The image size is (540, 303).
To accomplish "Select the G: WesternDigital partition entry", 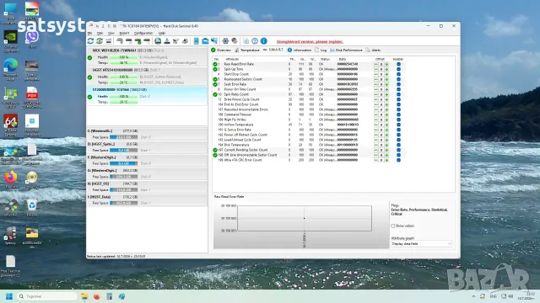I will coord(147,173).
